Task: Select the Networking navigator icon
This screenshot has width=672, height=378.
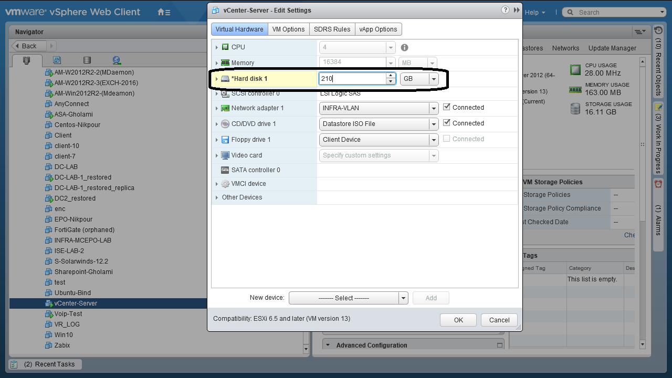Action: click(x=117, y=60)
